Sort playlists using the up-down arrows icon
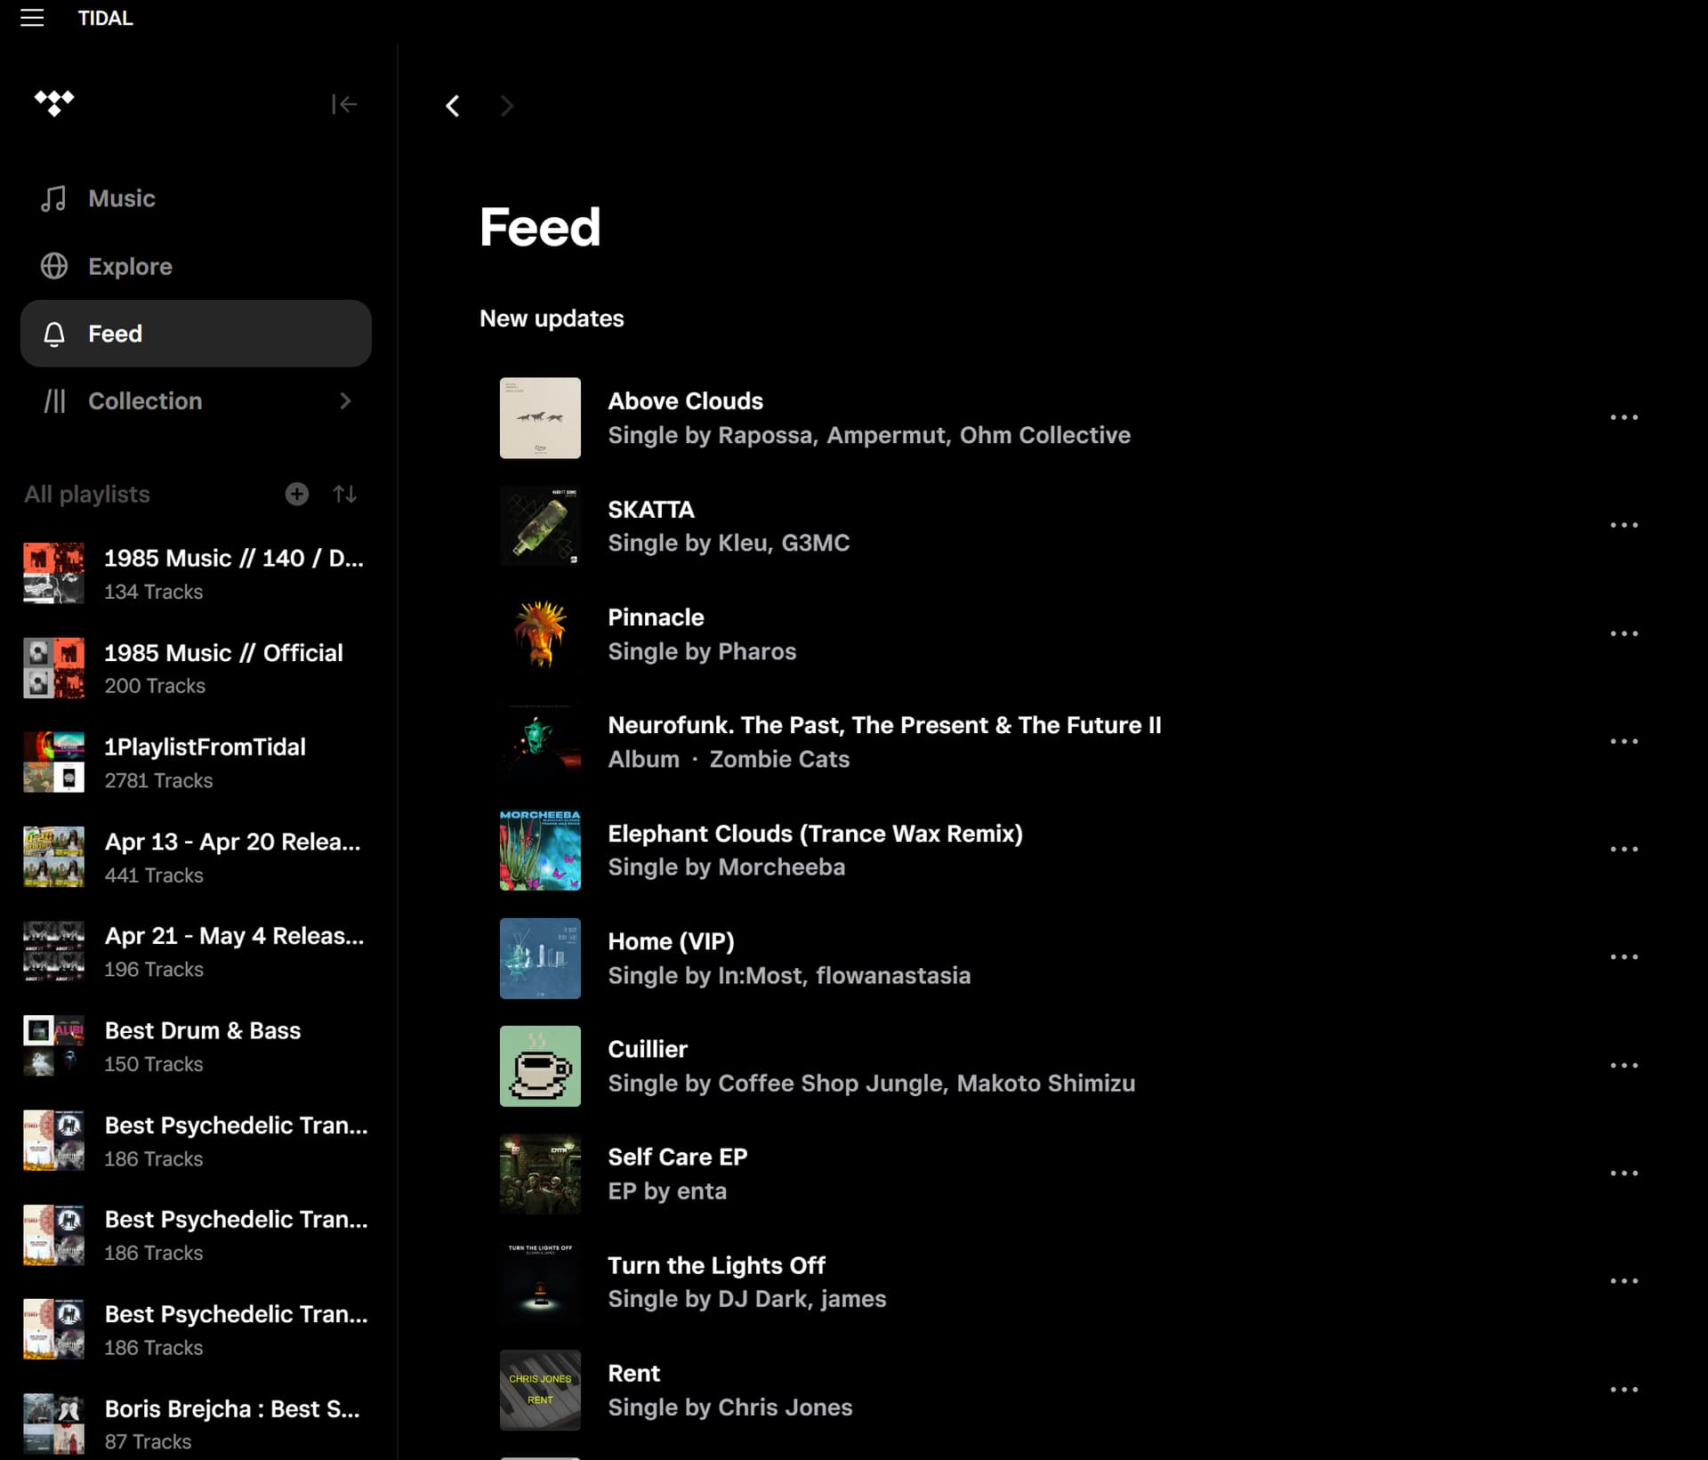Image resolution: width=1708 pixels, height=1460 pixels. point(345,494)
